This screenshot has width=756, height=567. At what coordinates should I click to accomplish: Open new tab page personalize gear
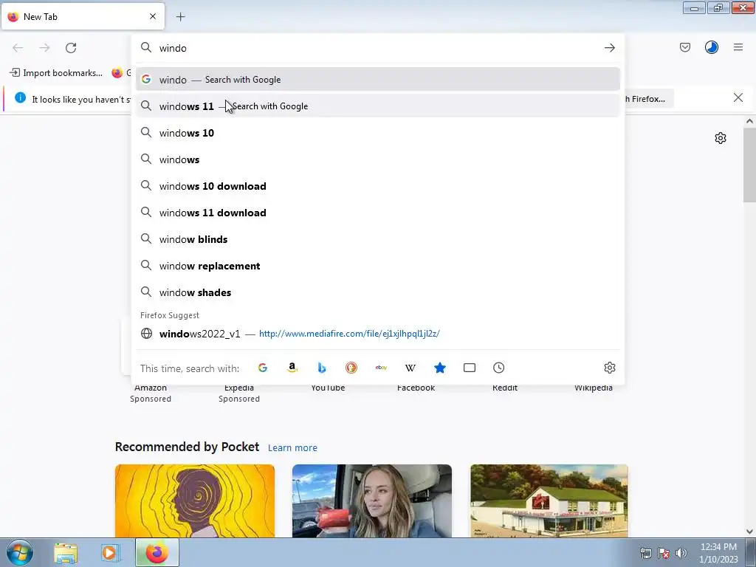[721, 138]
